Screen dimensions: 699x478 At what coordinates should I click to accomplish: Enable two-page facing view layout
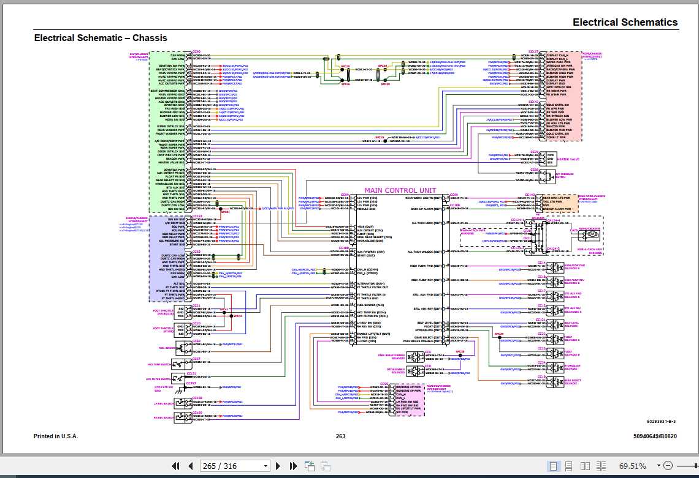(585, 466)
